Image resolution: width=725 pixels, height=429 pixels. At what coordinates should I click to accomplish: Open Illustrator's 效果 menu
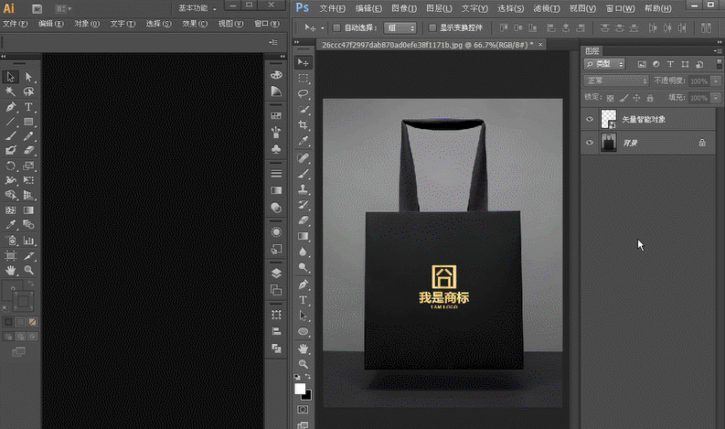tap(194, 23)
